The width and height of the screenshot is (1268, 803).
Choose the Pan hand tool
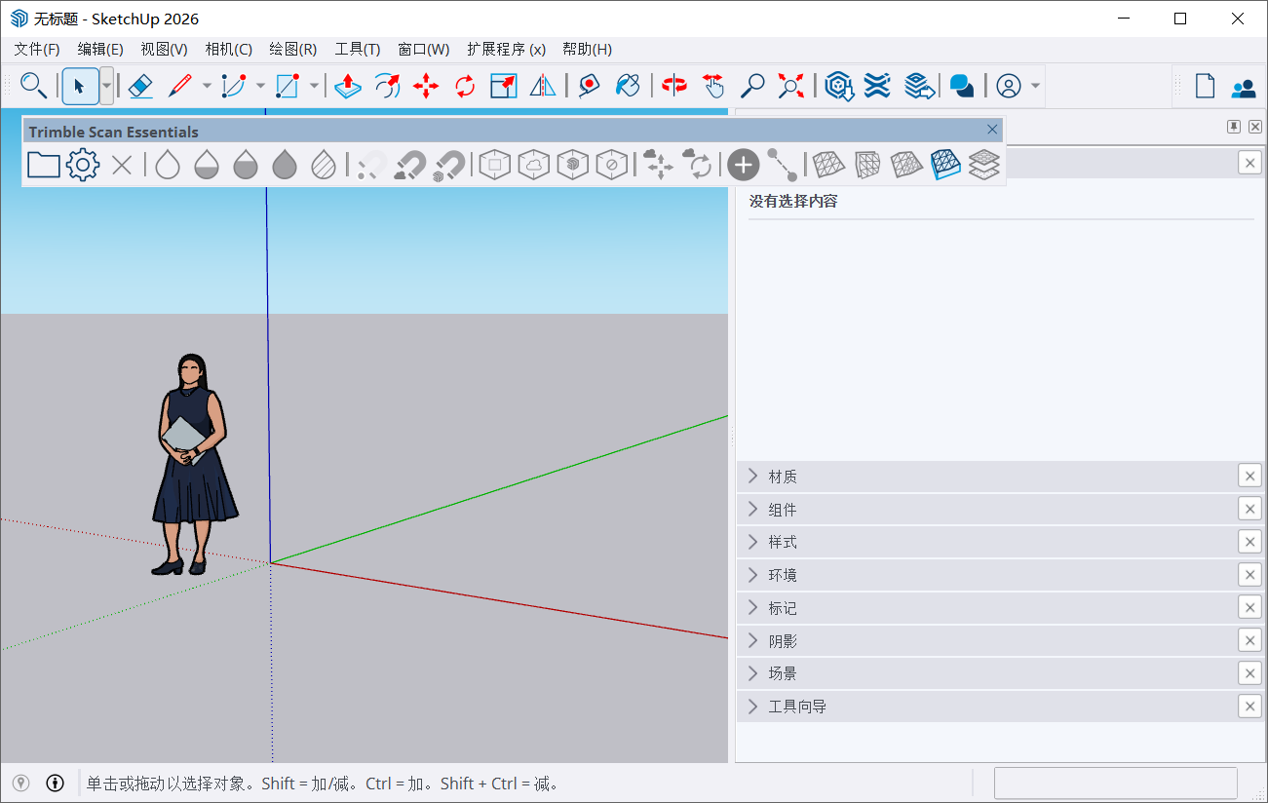pyautogui.click(x=713, y=86)
